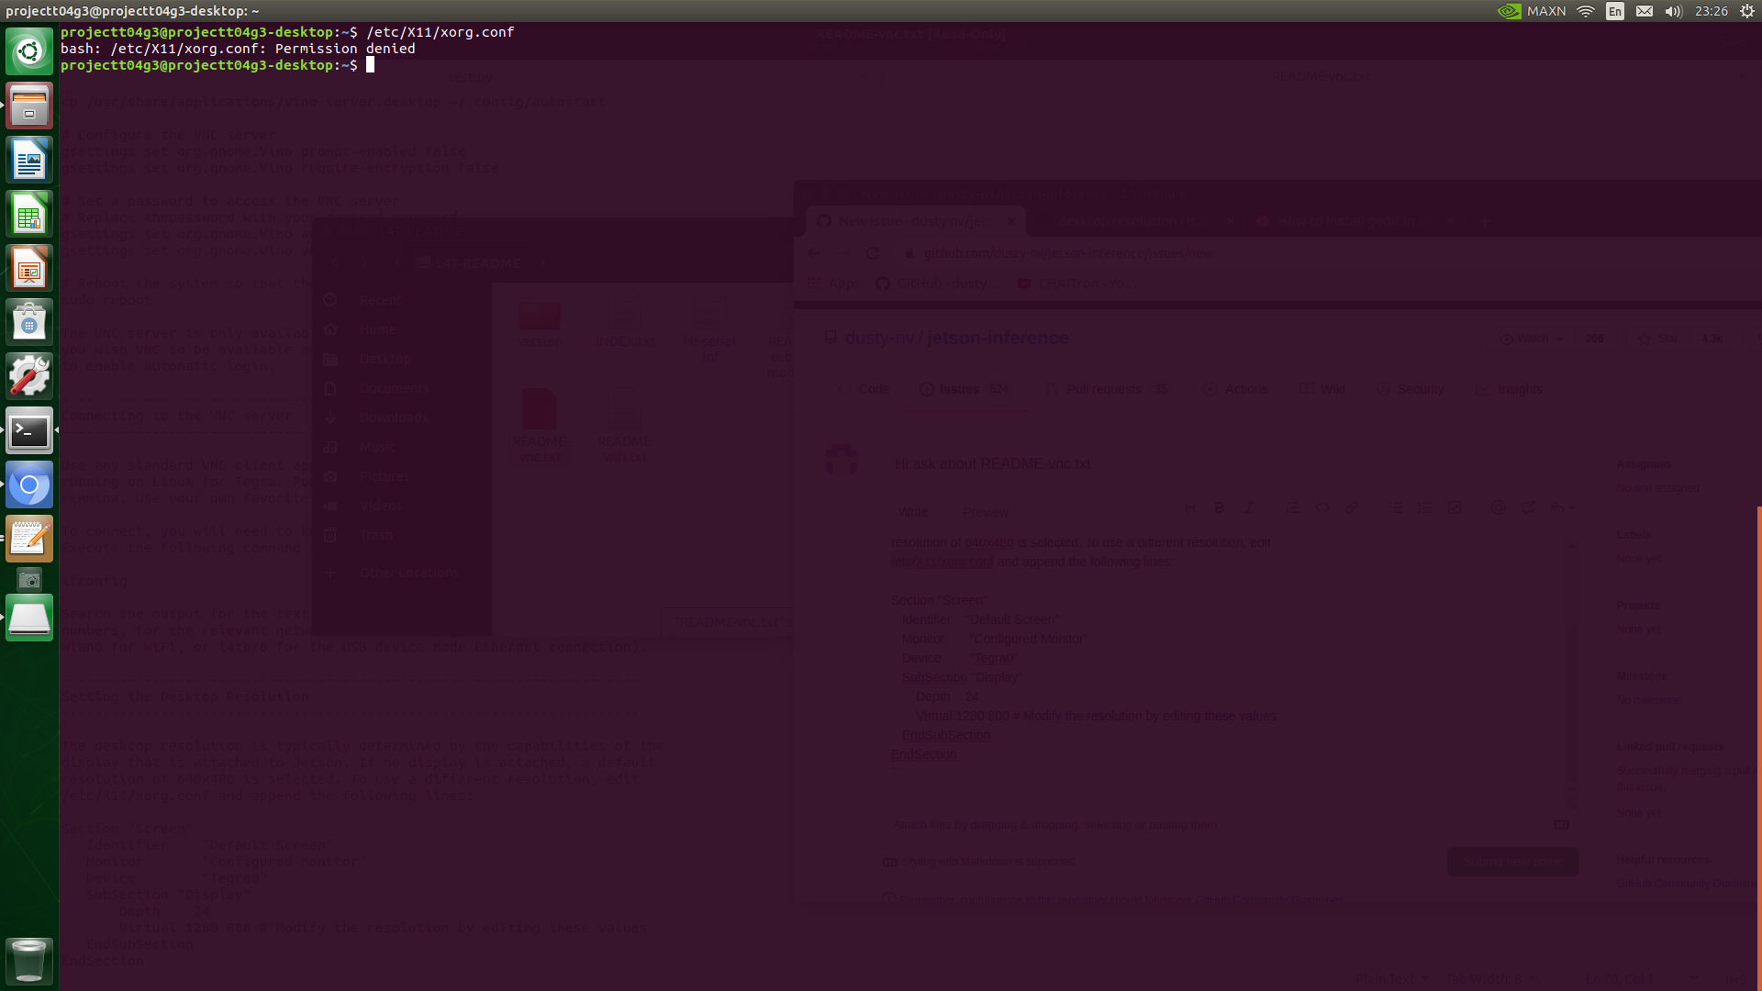Mention a user with the @ icon
The width and height of the screenshot is (1762, 991).
1499,507
